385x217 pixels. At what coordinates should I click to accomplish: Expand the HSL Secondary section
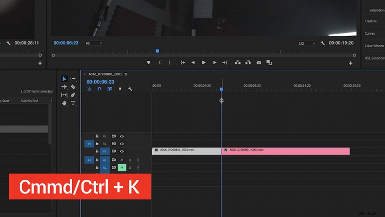375,58
